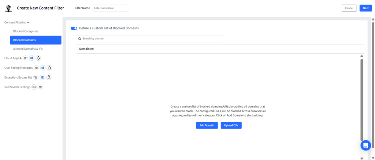Screen dimensions: 375x160
Task: Click the Linux icon beside Exception/Bypass list
Action: 49,77
